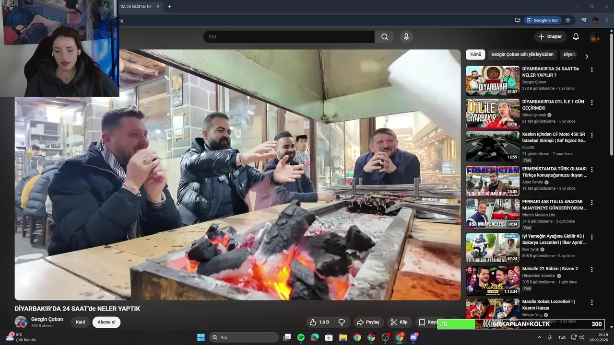The height and width of the screenshot is (345, 614).
Task: Open FERRARI 458 ITALIA video thumbnail
Action: [493, 214]
